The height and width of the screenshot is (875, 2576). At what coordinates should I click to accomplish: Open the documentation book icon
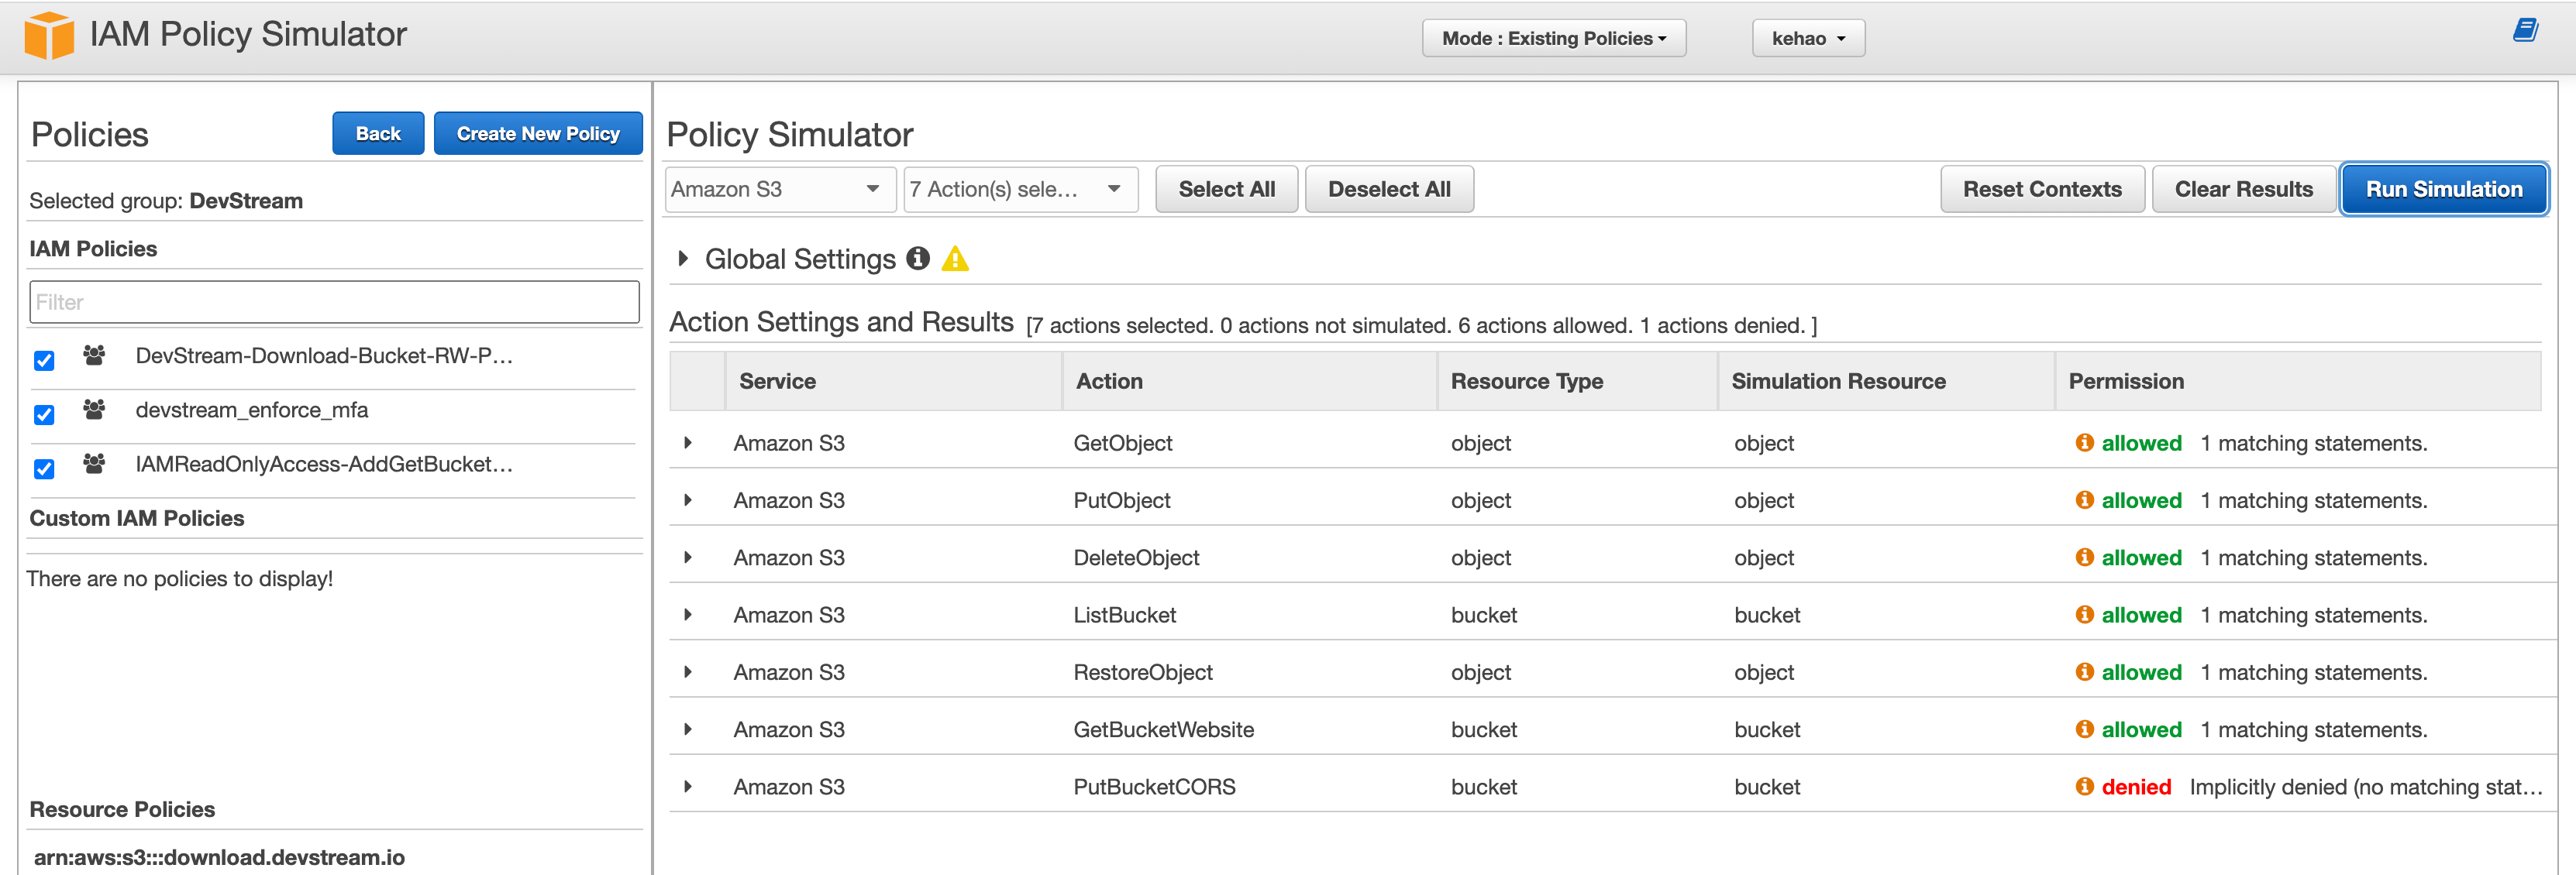pos(2525,30)
